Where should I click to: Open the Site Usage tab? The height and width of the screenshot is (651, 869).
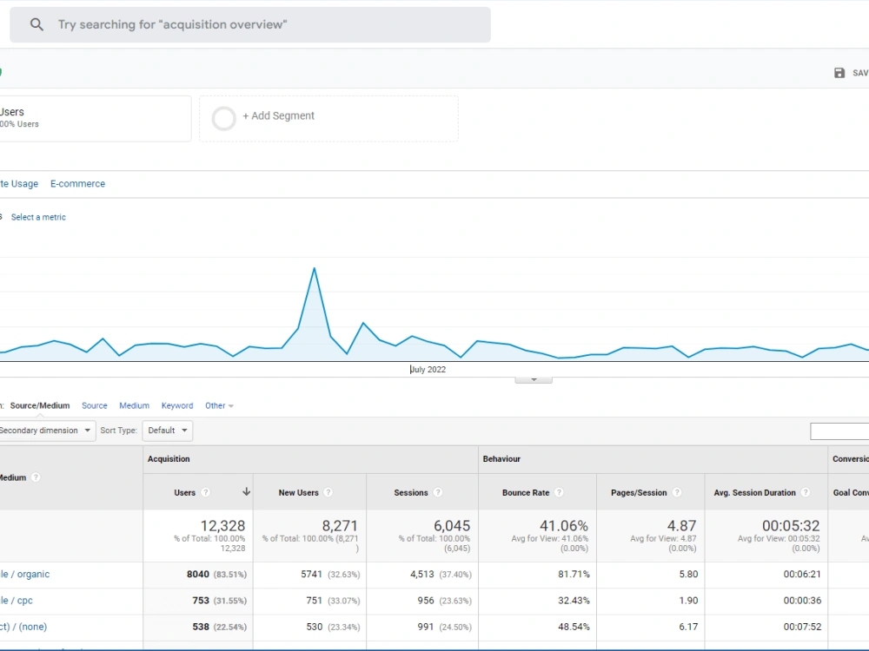[x=19, y=184]
